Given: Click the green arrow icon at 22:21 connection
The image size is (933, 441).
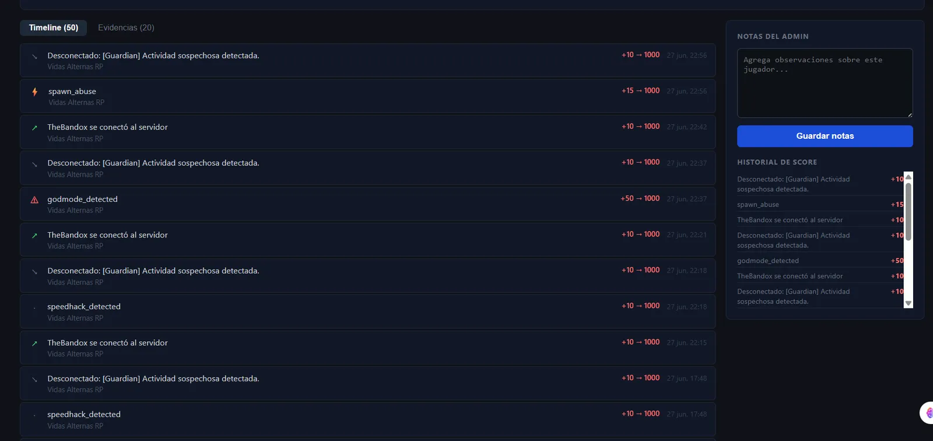Looking at the screenshot, I should tap(34, 236).
